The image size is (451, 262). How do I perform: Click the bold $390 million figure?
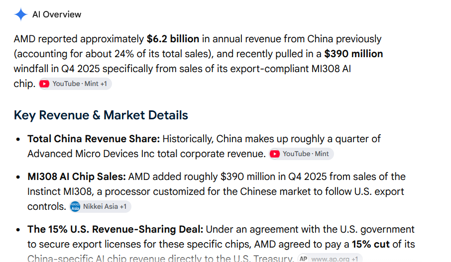point(353,54)
